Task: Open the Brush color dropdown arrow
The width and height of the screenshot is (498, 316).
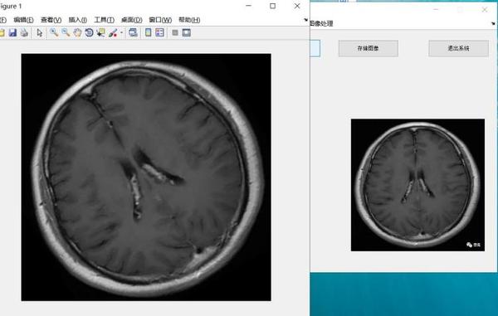Action: pyautogui.click(x=121, y=32)
